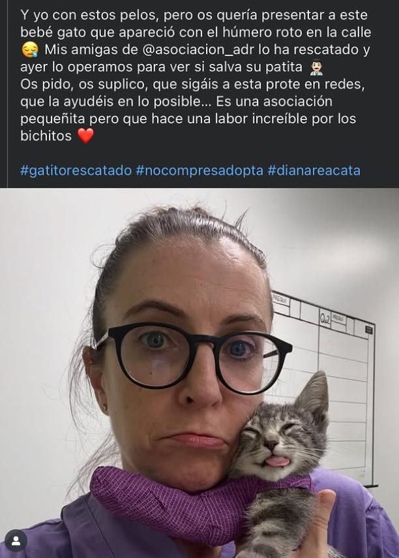The width and height of the screenshot is (399, 558).
Task: Click the woman's pulled-back hair at top
Action: (185, 228)
